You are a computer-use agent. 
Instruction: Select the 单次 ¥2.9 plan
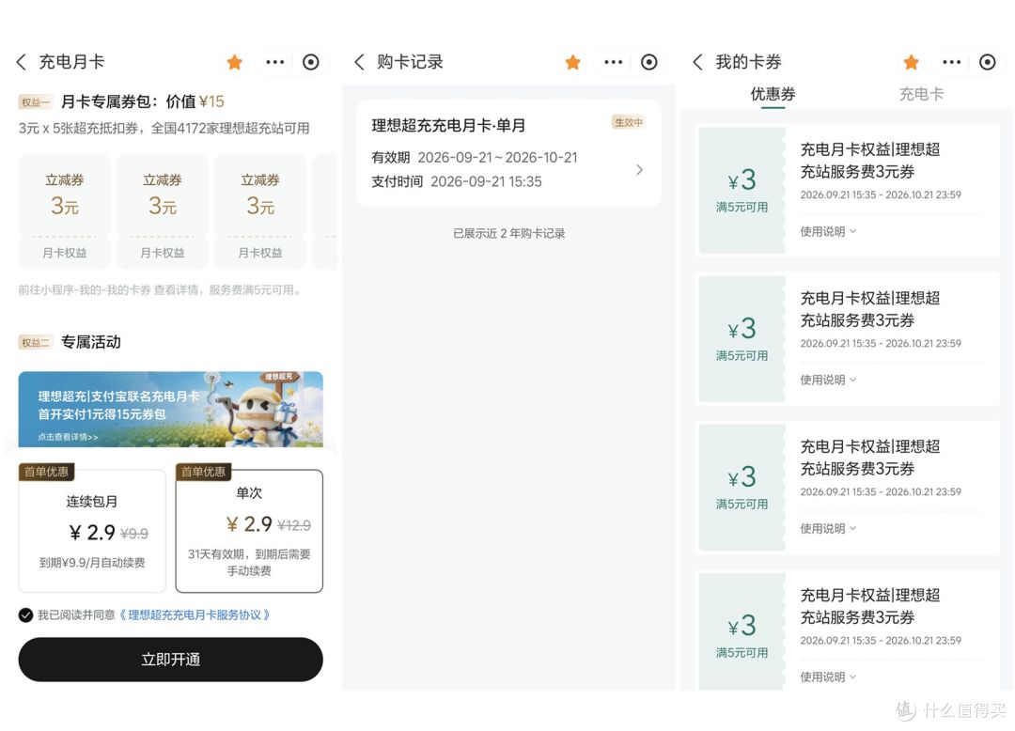click(249, 531)
